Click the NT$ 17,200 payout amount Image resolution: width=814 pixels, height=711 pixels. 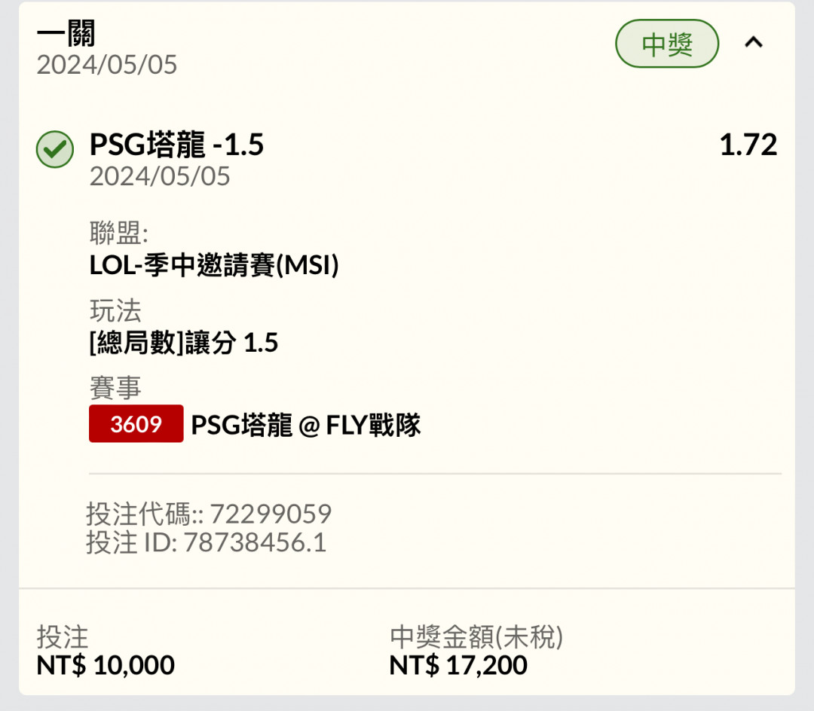[458, 665]
